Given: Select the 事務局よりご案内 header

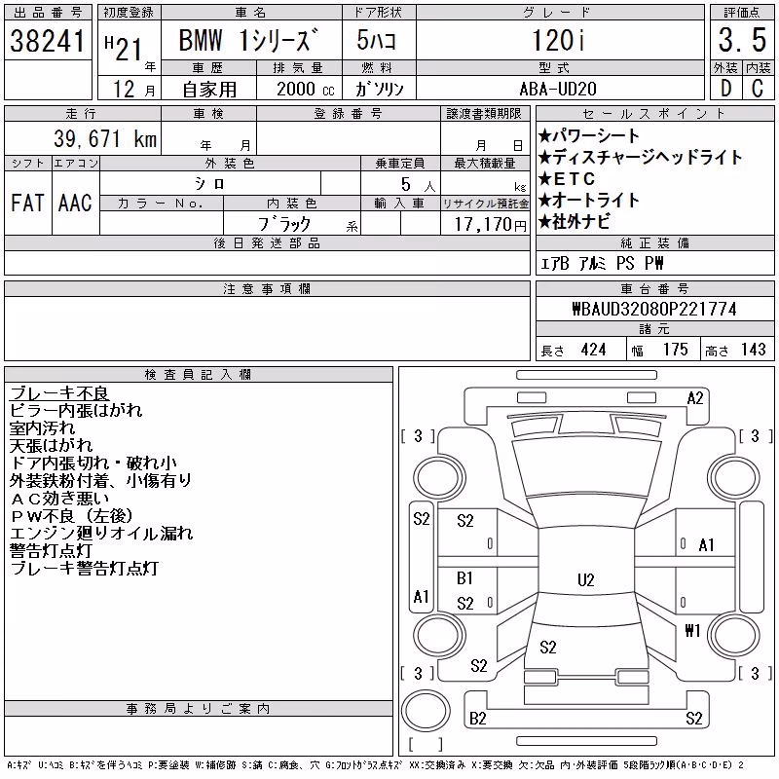Looking at the screenshot, I should (199, 708).
